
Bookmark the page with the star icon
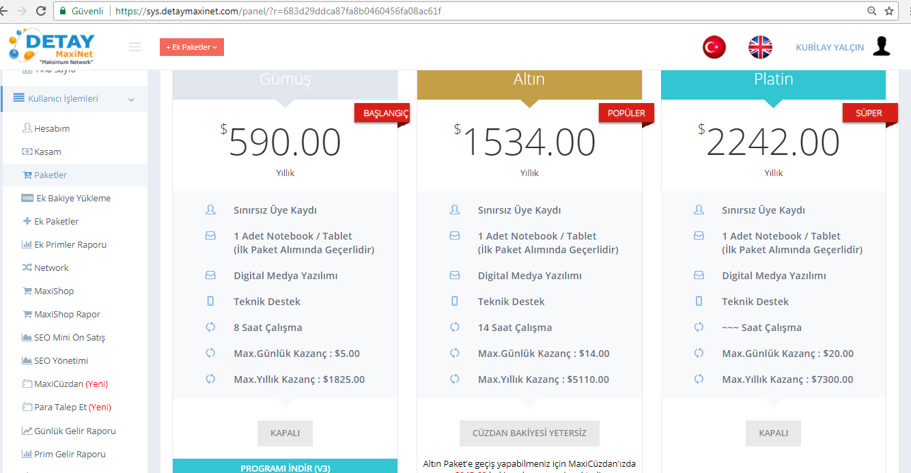pyautogui.click(x=889, y=11)
